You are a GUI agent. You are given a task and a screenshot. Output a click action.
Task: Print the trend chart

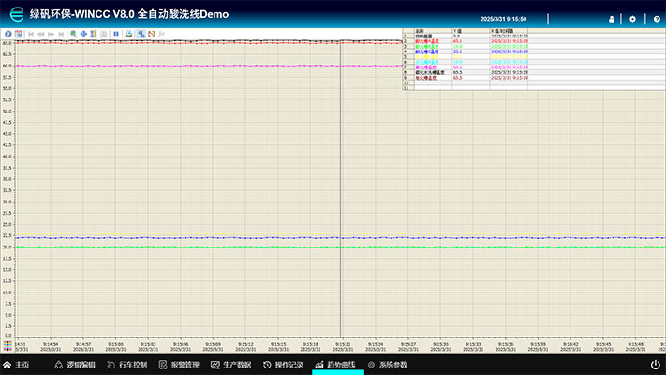pyautogui.click(x=129, y=34)
